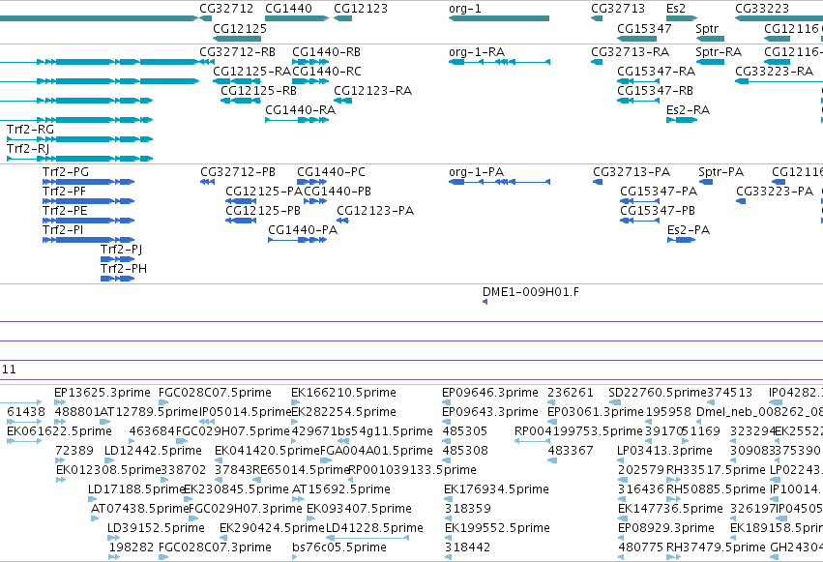Click EST EP13625.3prime
This screenshot has height=562, width=823.
(103, 393)
